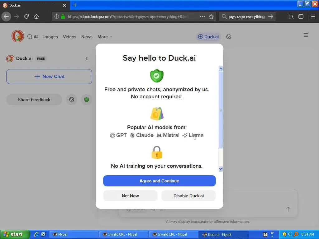Click the dialog scrollbar up arrow

[221, 69]
